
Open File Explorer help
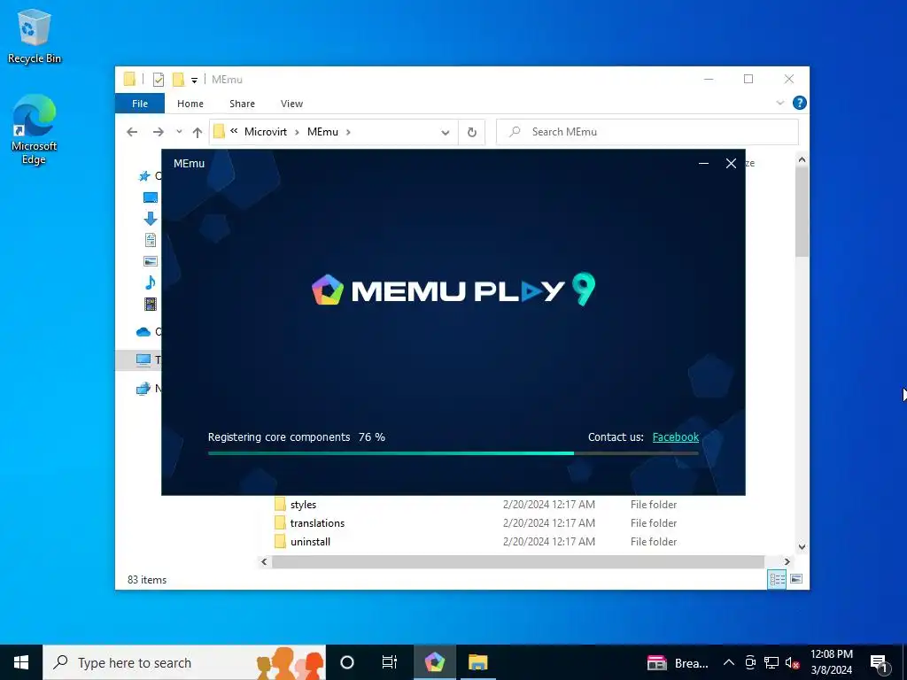coord(800,103)
